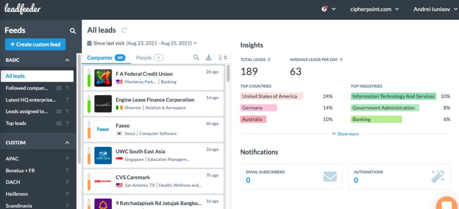Select the Latest HQ enterprise feed
Image resolution: width=459 pixels, height=209 pixels.
click(x=31, y=100)
